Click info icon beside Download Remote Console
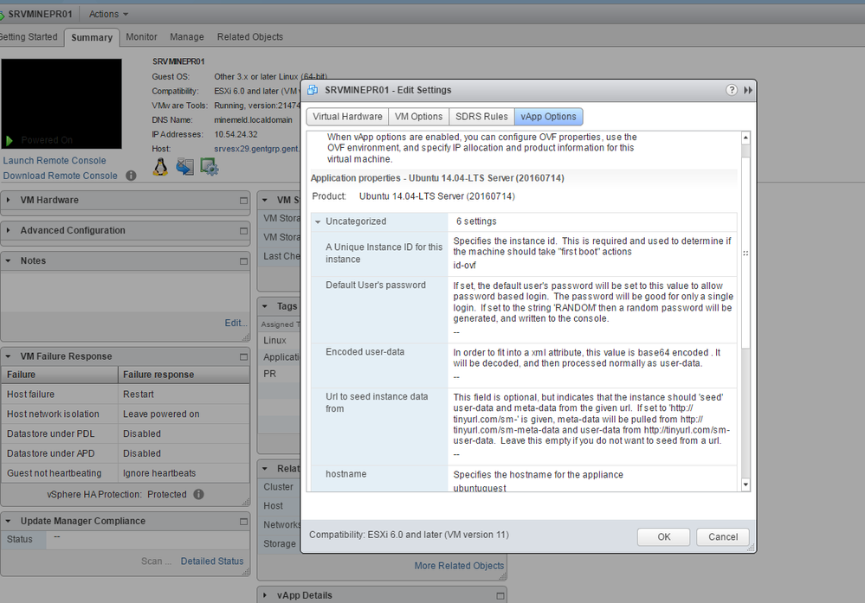 point(131,176)
